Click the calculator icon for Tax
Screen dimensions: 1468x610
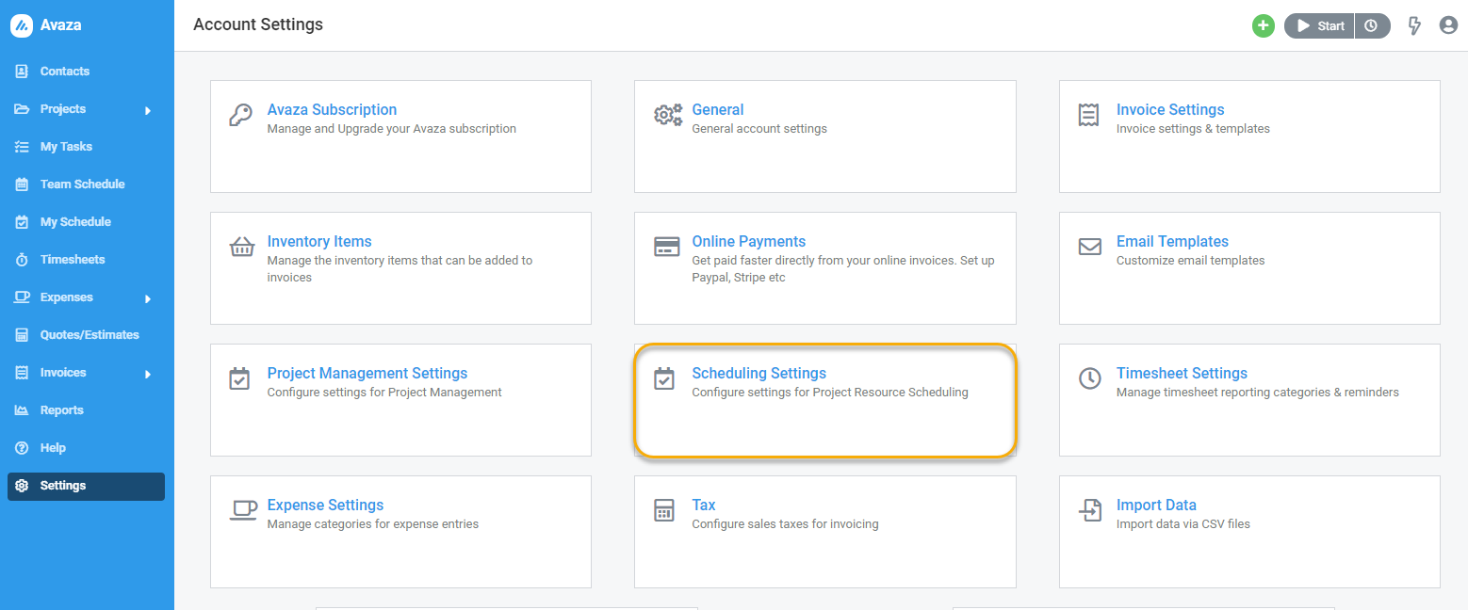point(664,510)
